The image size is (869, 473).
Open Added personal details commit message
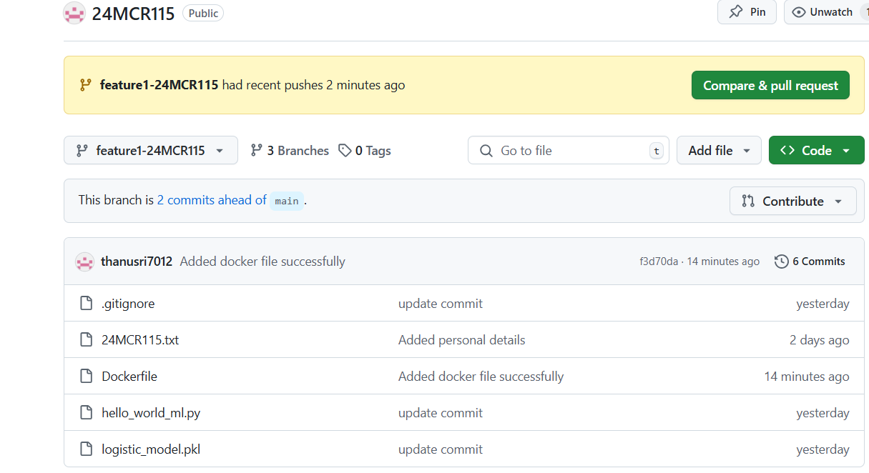tap(462, 340)
